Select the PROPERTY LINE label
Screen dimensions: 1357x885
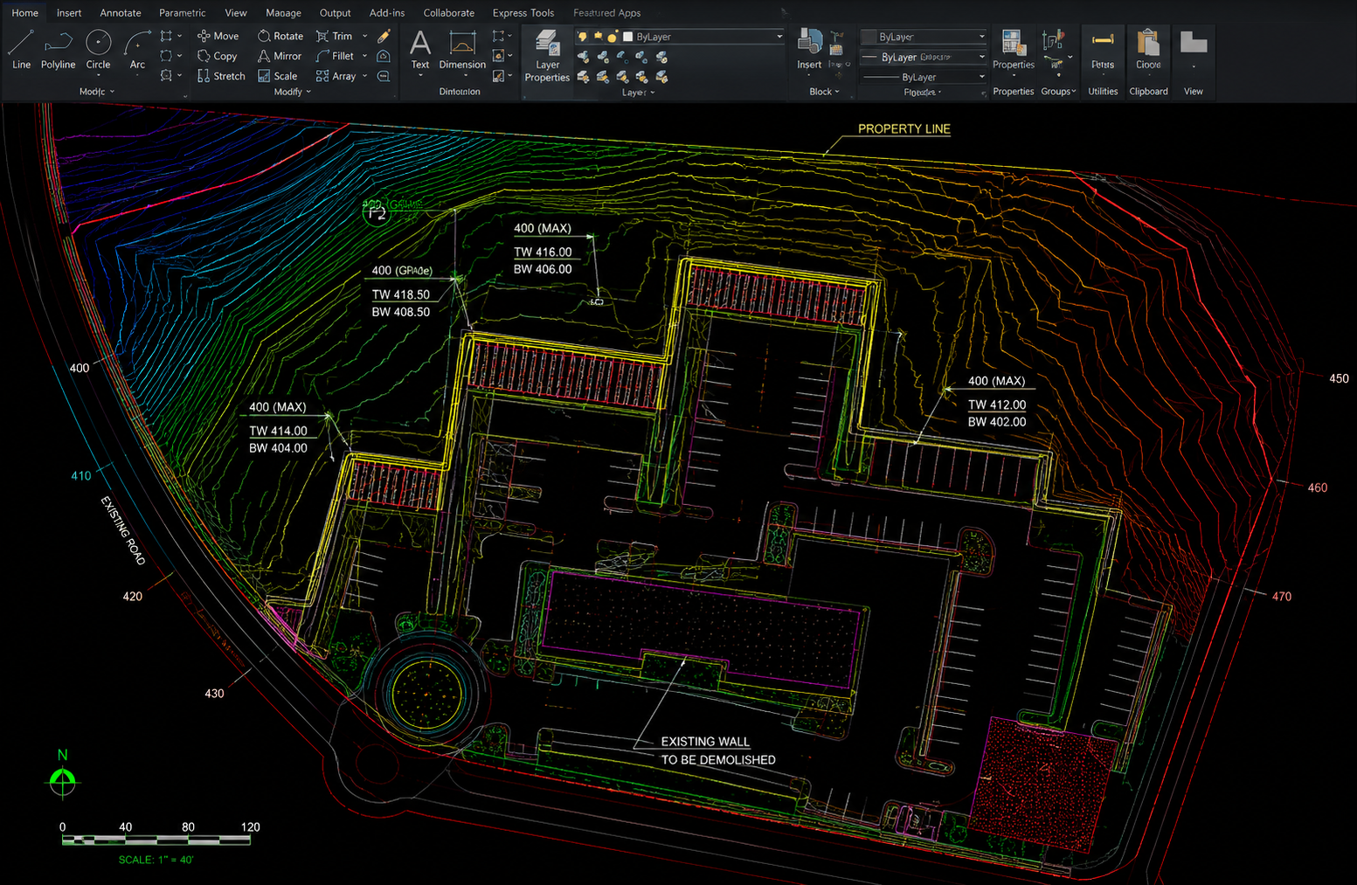(x=904, y=128)
